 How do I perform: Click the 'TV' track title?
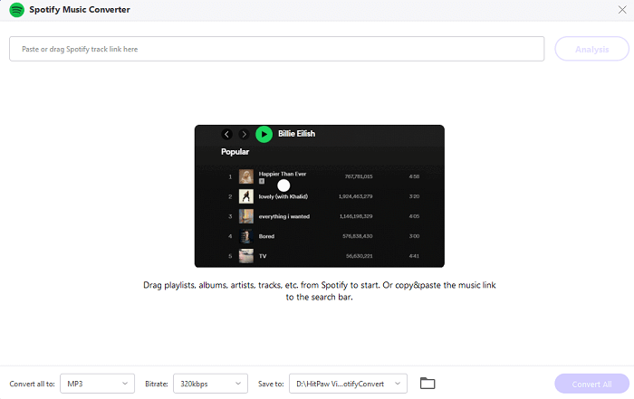click(x=263, y=256)
